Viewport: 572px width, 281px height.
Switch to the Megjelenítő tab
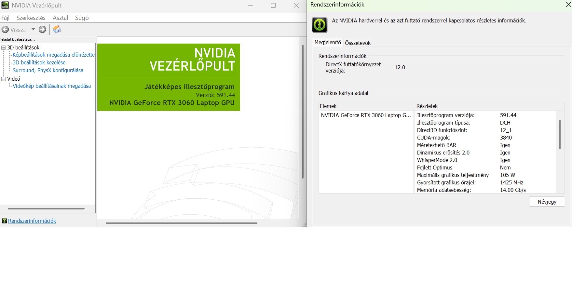328,42
